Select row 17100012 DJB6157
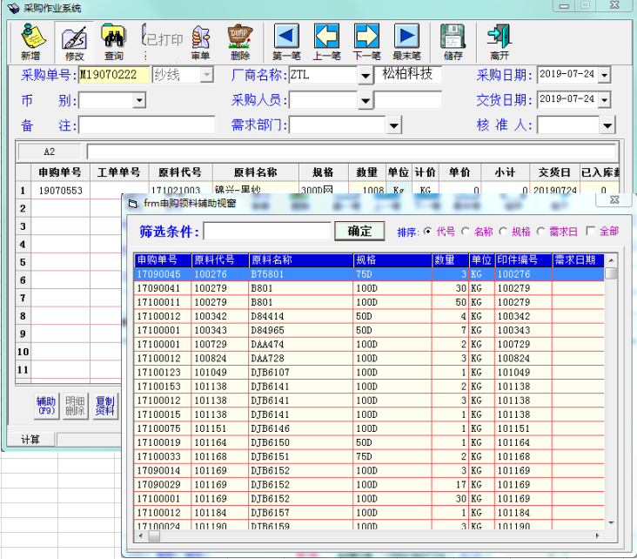 tap(369, 513)
